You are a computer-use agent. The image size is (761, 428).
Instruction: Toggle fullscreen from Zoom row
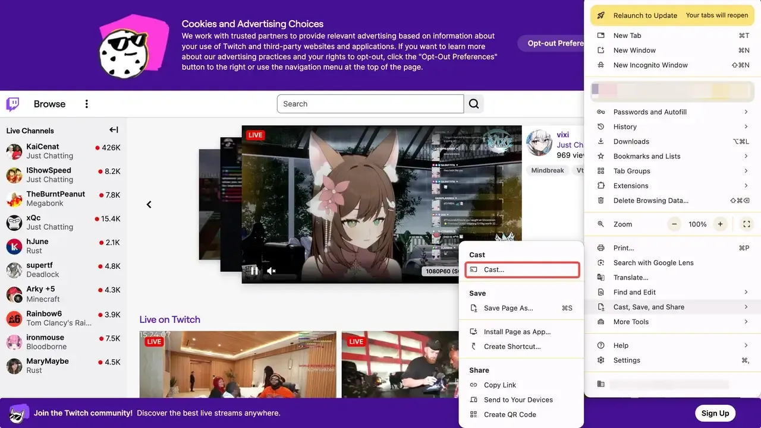point(747,224)
